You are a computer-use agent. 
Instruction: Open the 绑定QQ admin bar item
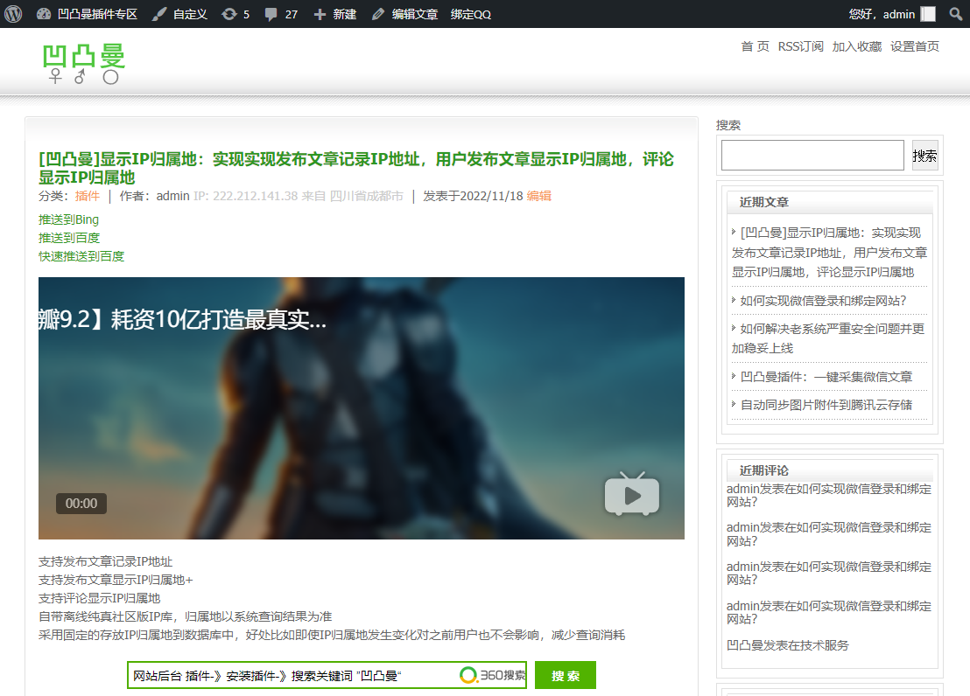473,13
